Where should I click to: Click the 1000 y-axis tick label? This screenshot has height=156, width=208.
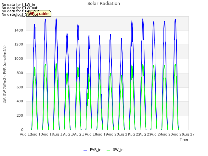[19, 58]
